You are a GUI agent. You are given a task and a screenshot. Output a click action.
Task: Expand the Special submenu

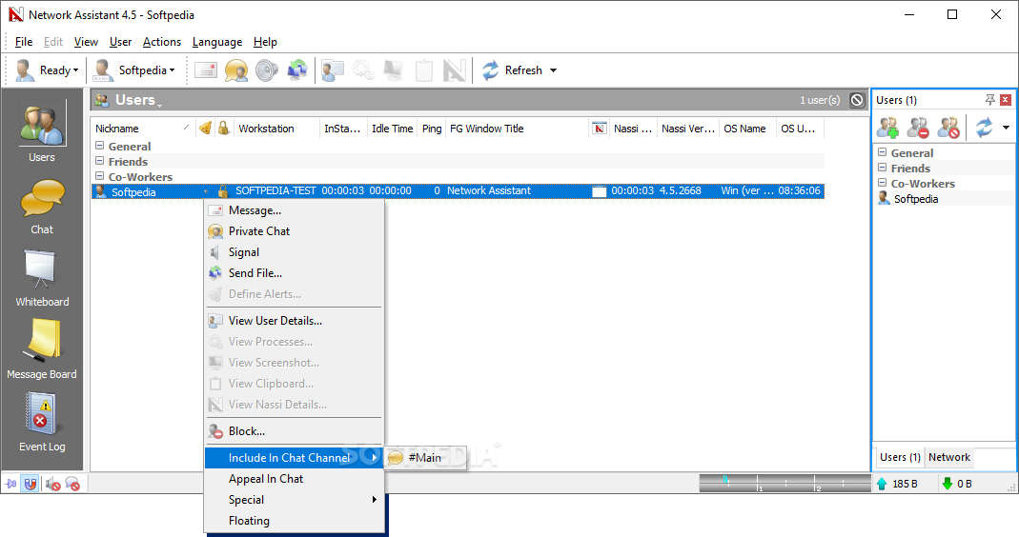click(x=295, y=499)
